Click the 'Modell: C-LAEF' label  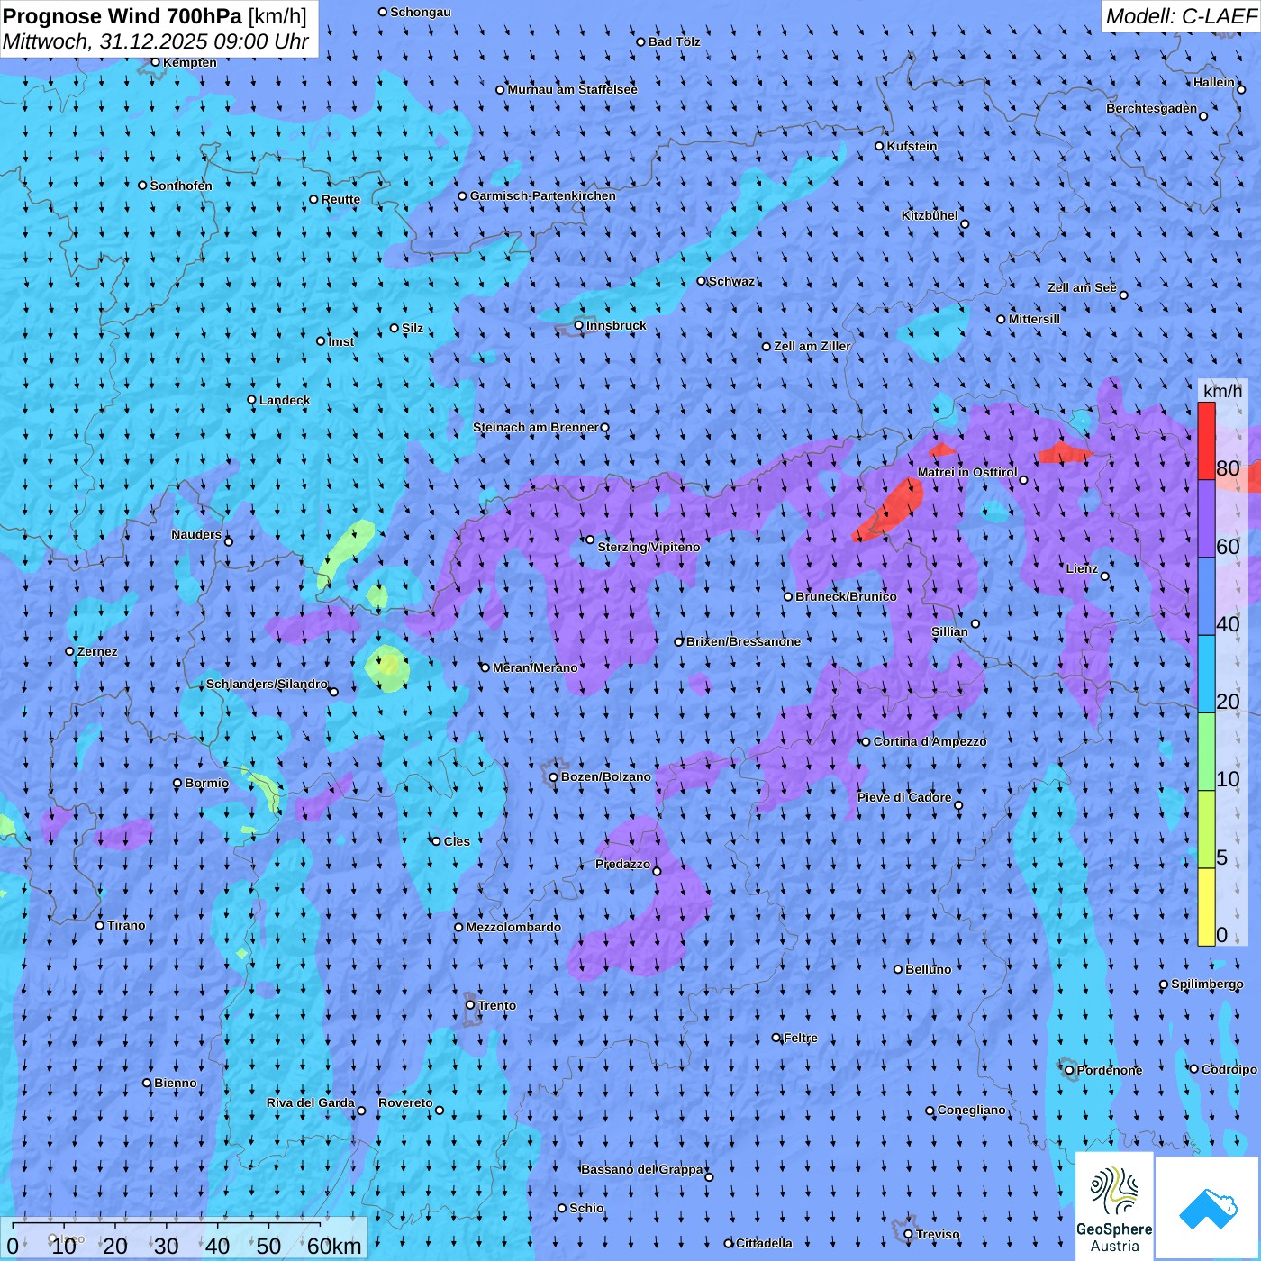click(x=1180, y=16)
